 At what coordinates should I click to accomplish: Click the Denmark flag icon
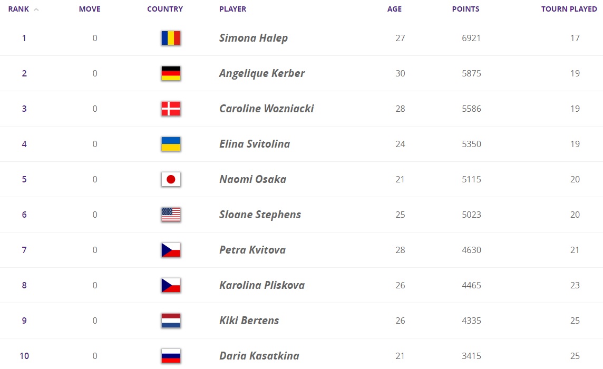pos(171,109)
